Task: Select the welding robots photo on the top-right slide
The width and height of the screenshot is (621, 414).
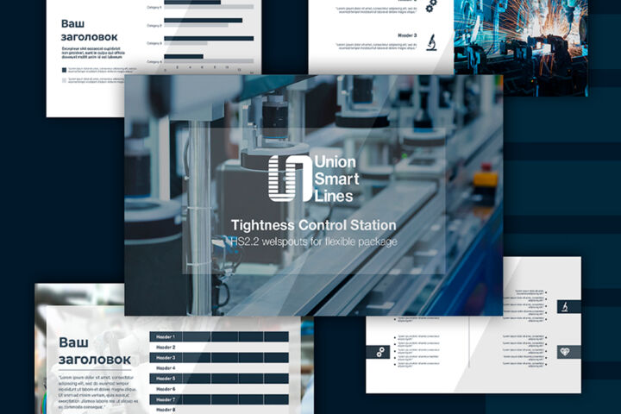Action: click(x=520, y=47)
